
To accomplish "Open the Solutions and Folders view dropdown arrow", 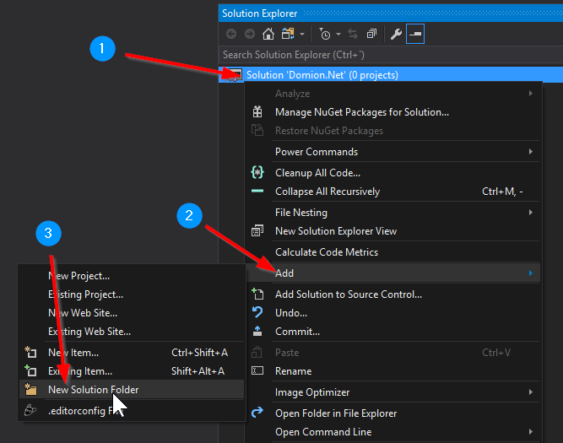I will click(x=302, y=34).
